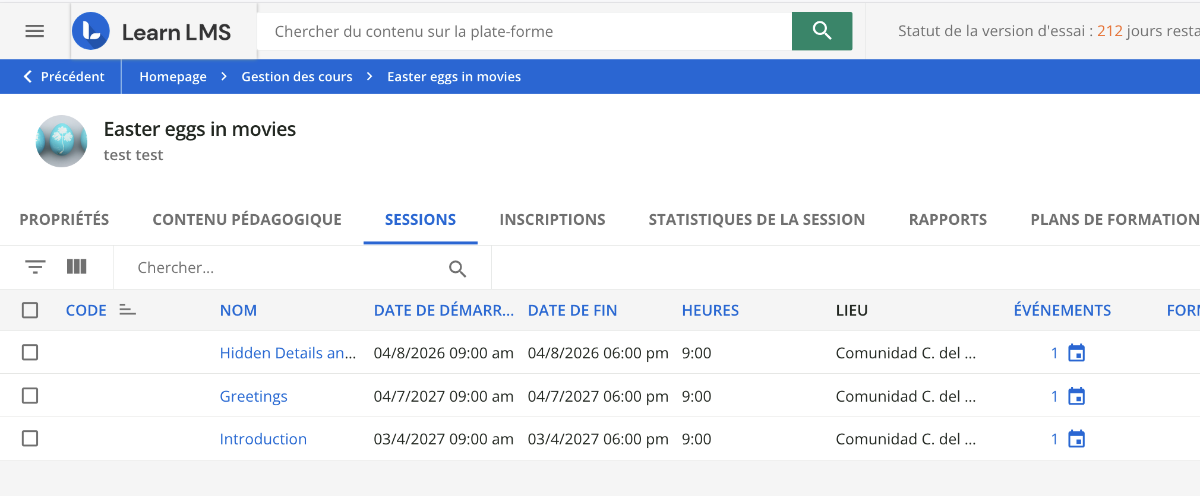Open the sessions filter icon

pos(35,267)
